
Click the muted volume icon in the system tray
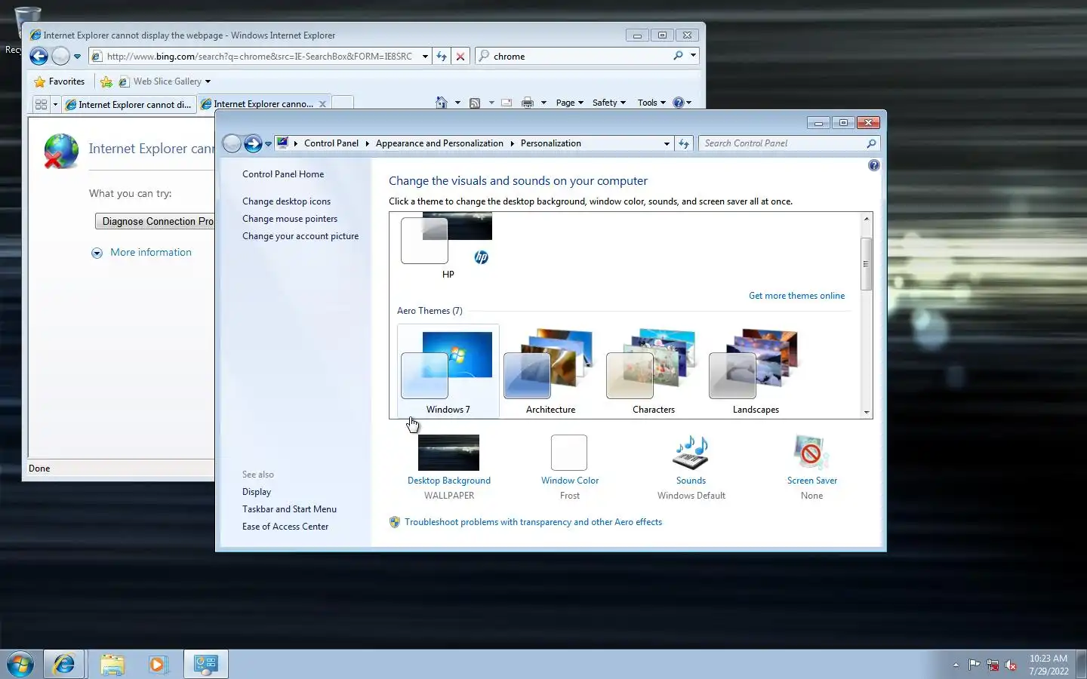pos(1011,665)
